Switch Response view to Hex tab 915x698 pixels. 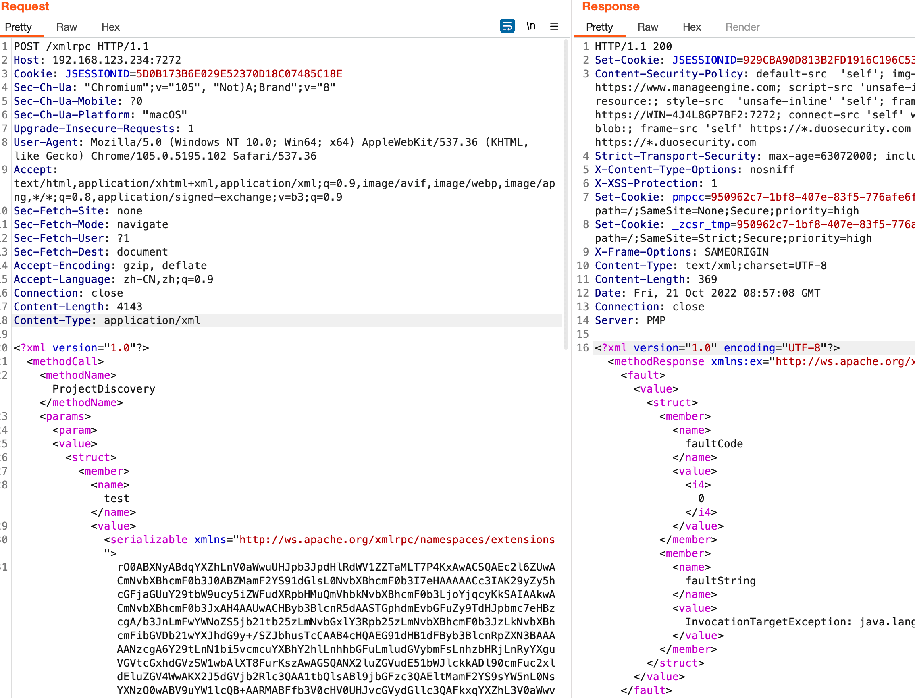(x=691, y=27)
